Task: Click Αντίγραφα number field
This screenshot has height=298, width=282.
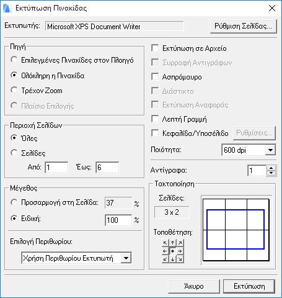Action: 257,171
